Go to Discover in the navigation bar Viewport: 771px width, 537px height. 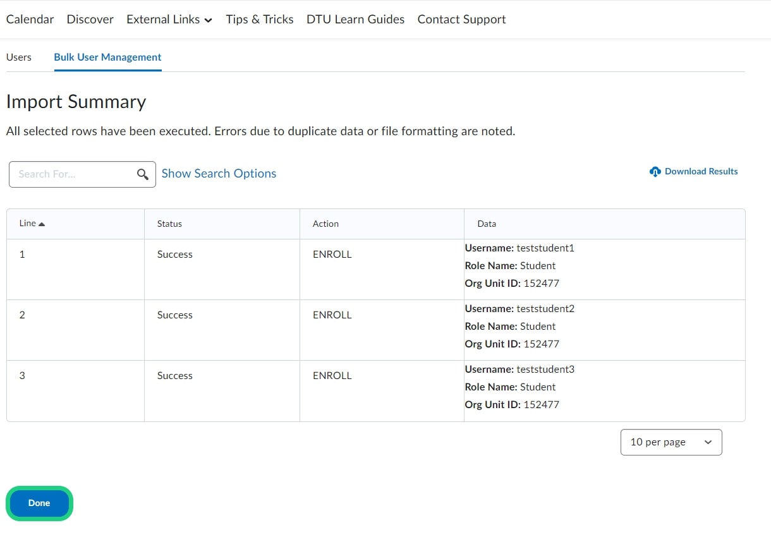[x=90, y=20]
